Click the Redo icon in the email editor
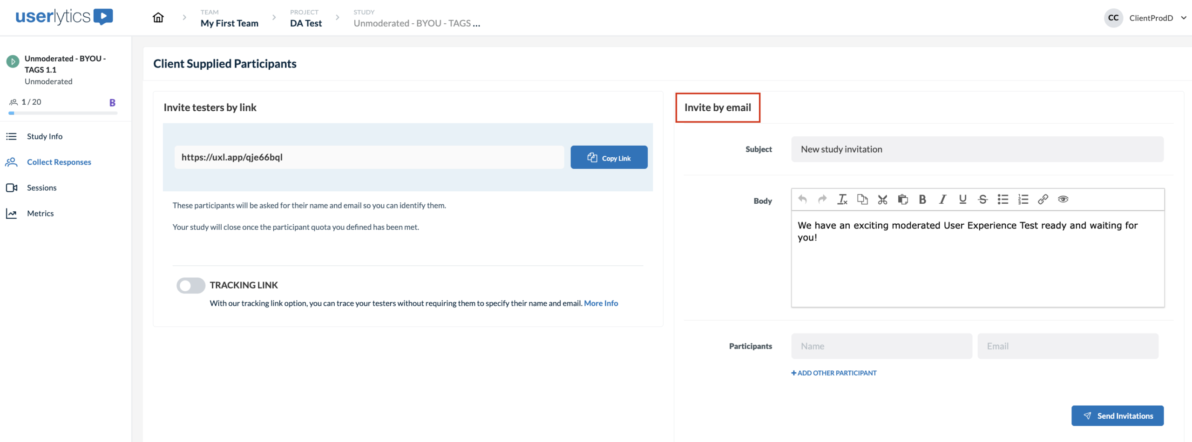 [822, 199]
